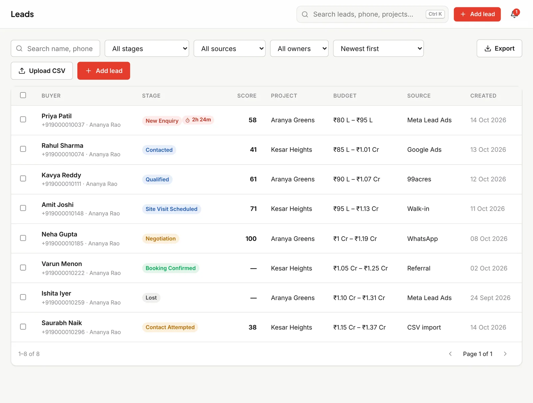Click the Page 1 of 1 label

coord(478,354)
